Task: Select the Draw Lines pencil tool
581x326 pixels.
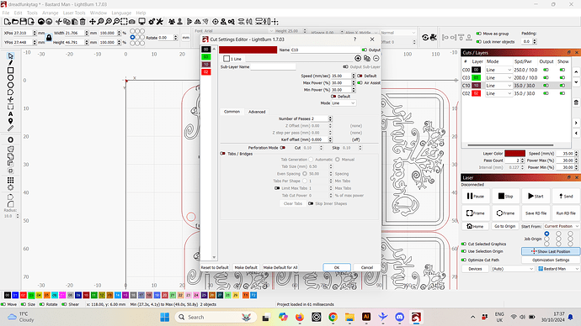Action: pyautogui.click(x=10, y=63)
